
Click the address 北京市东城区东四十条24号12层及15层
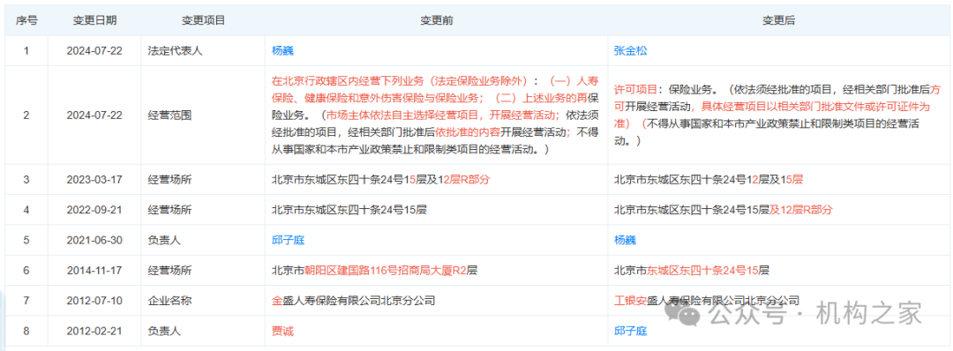tap(709, 179)
